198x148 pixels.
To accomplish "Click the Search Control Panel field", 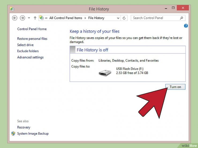I will 155,18.
